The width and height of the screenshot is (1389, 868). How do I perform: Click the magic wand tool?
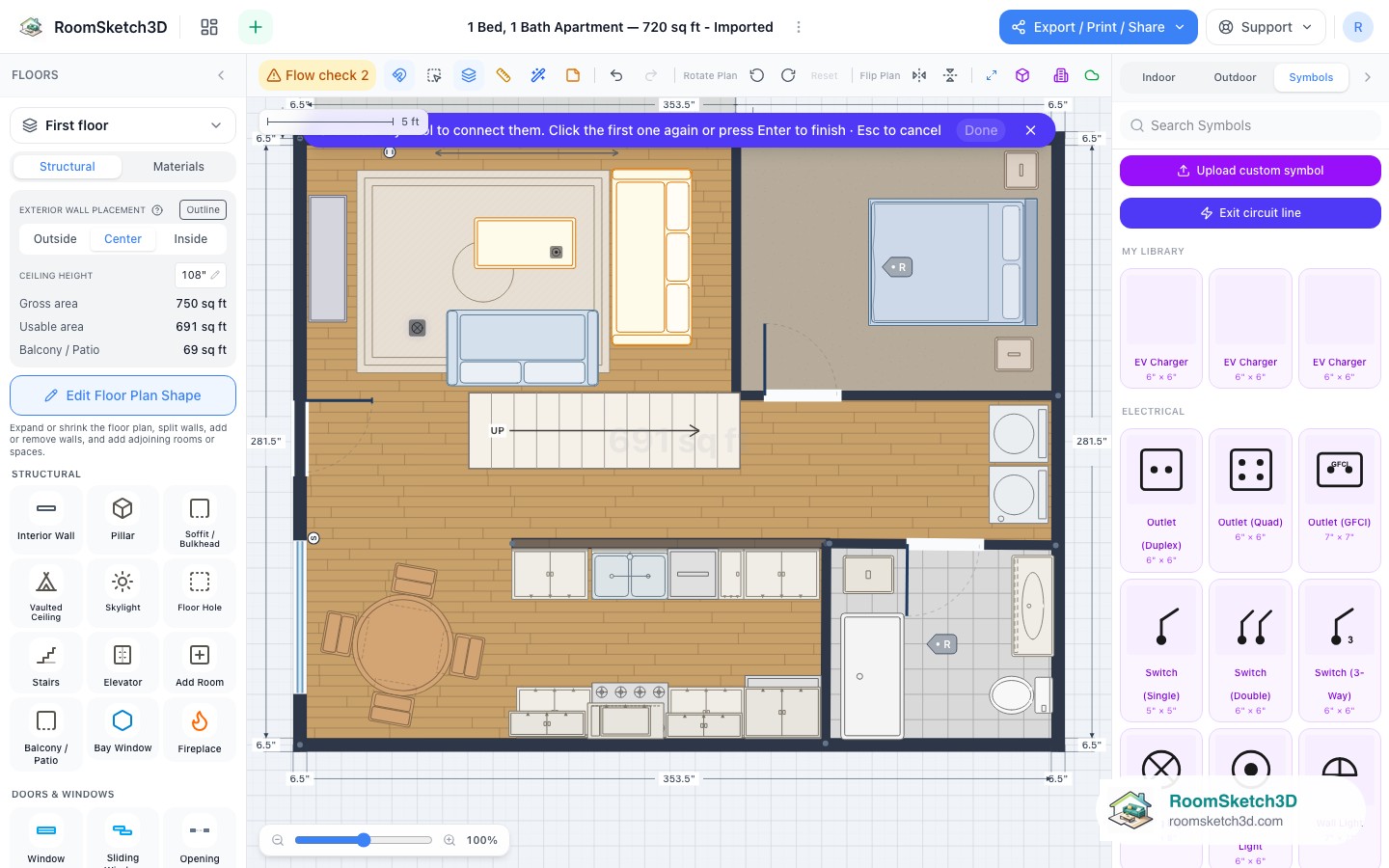538,75
